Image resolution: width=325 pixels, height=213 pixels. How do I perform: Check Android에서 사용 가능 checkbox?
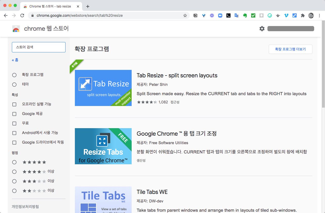(x=14, y=133)
